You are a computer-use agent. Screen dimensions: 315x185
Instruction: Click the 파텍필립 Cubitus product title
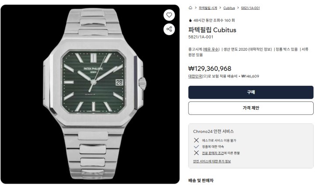point(212,30)
